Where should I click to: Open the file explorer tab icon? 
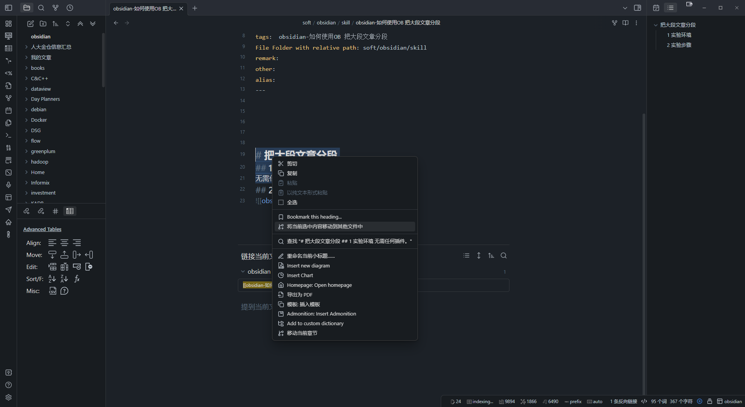click(x=27, y=8)
